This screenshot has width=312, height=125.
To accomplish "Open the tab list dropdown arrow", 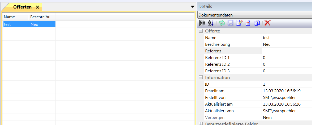I will (193, 7).
